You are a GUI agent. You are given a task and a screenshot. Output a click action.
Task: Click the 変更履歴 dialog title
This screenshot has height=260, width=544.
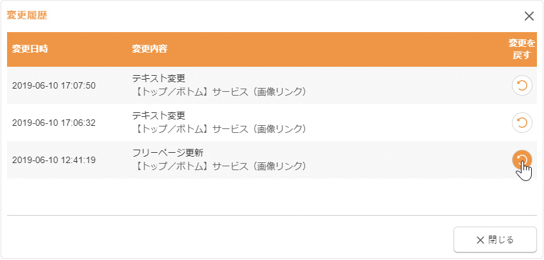point(27,16)
